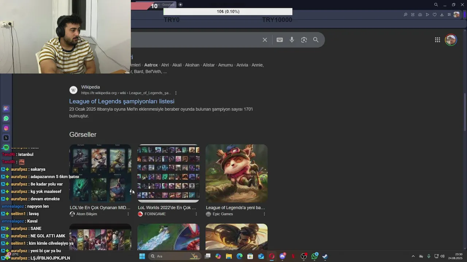Open Instagram in Opera sidebar
Image resolution: width=467 pixels, height=262 pixels.
[6, 128]
